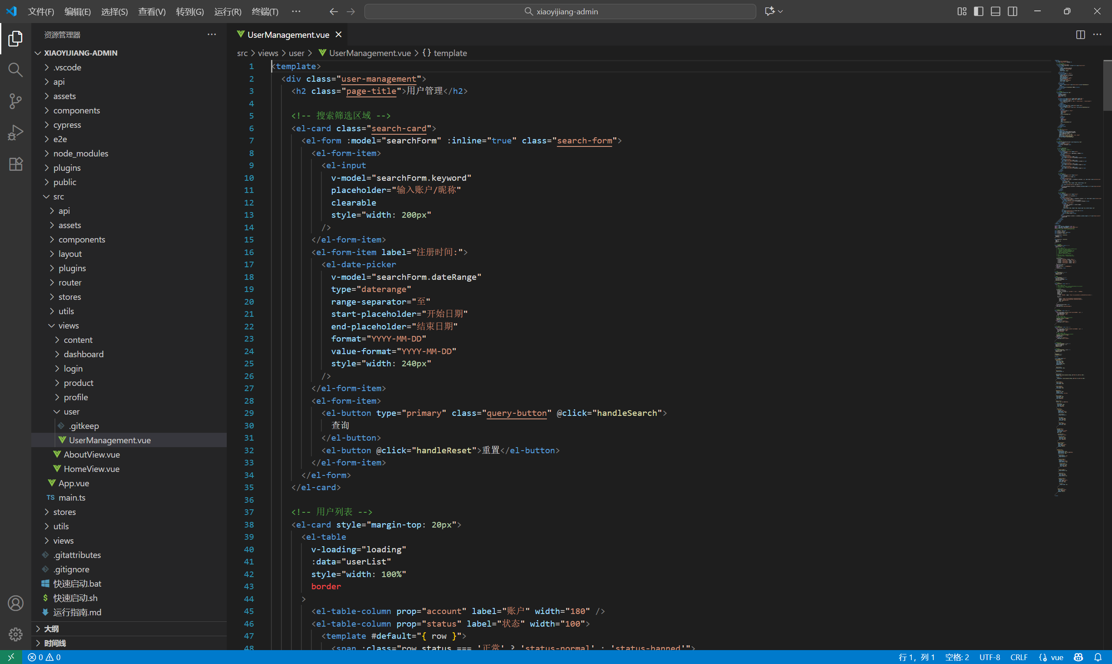
Task: Click the VS Code logo icon
Action: [x=11, y=11]
